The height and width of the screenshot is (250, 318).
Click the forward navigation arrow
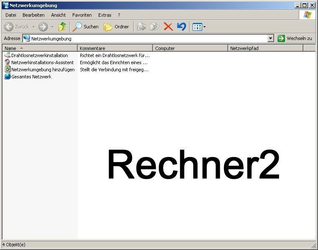pyautogui.click(x=43, y=27)
